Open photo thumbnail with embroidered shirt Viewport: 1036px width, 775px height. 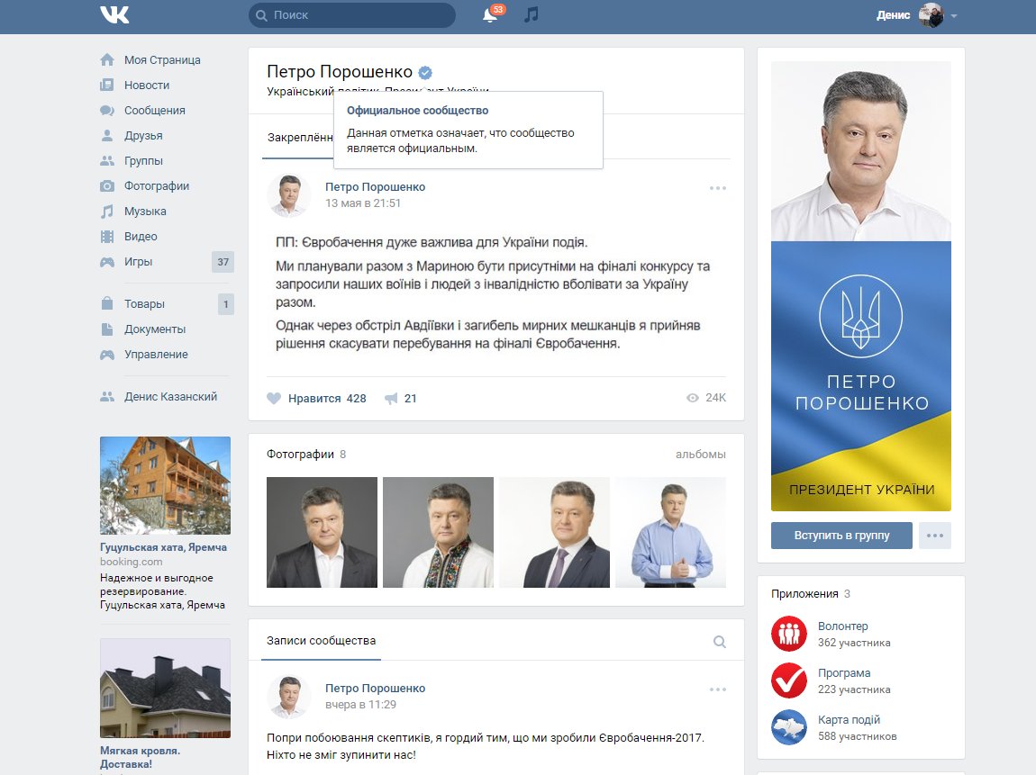pyautogui.click(x=438, y=532)
